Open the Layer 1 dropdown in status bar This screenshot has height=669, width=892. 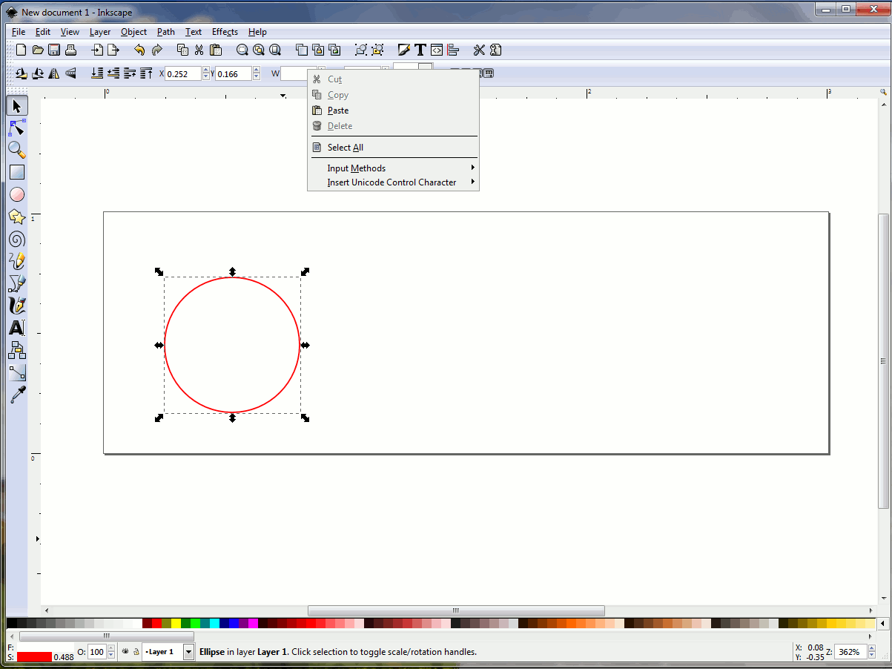(188, 652)
